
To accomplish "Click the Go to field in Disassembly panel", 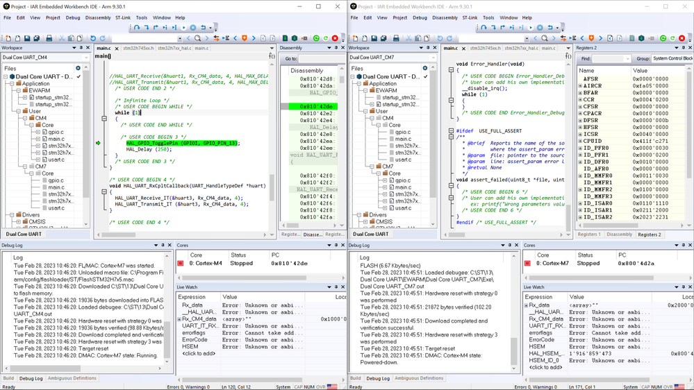I will tap(321, 58).
